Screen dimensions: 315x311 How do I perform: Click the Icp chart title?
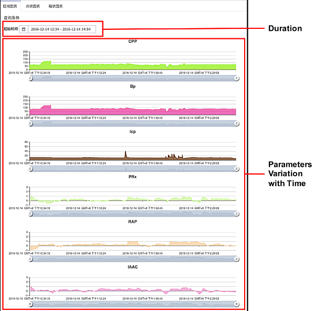tap(133, 132)
